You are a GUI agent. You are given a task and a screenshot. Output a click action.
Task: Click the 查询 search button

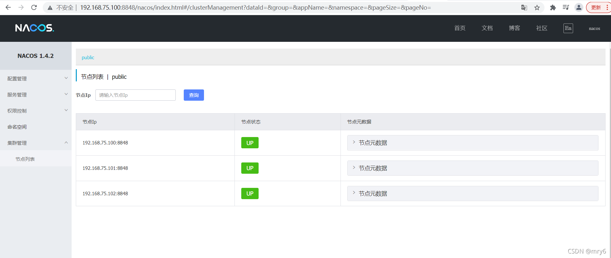pos(194,95)
